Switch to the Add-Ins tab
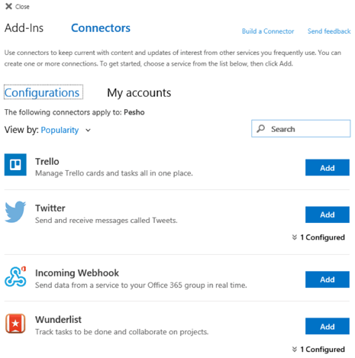This screenshot has width=355, height=358. [x=24, y=28]
